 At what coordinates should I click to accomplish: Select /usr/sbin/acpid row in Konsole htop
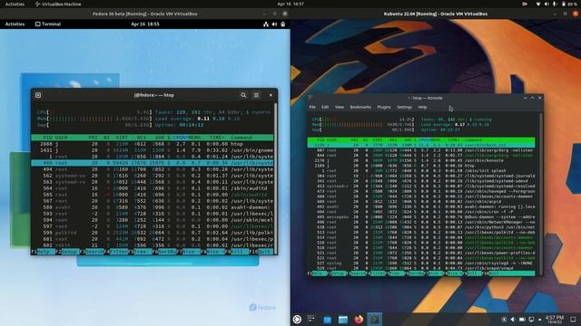[x=421, y=201]
